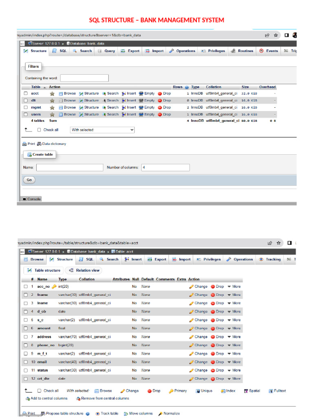The height and width of the screenshot is (418, 313).
Task: Click the Unique icon in With selected row
Action: 198,391
